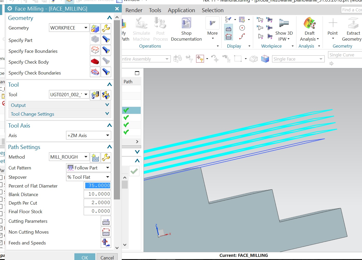Collapse the Geometry section
The width and height of the screenshot is (362, 260).
point(109,18)
